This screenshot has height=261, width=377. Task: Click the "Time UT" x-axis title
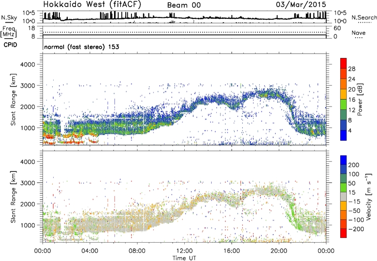pos(184,258)
